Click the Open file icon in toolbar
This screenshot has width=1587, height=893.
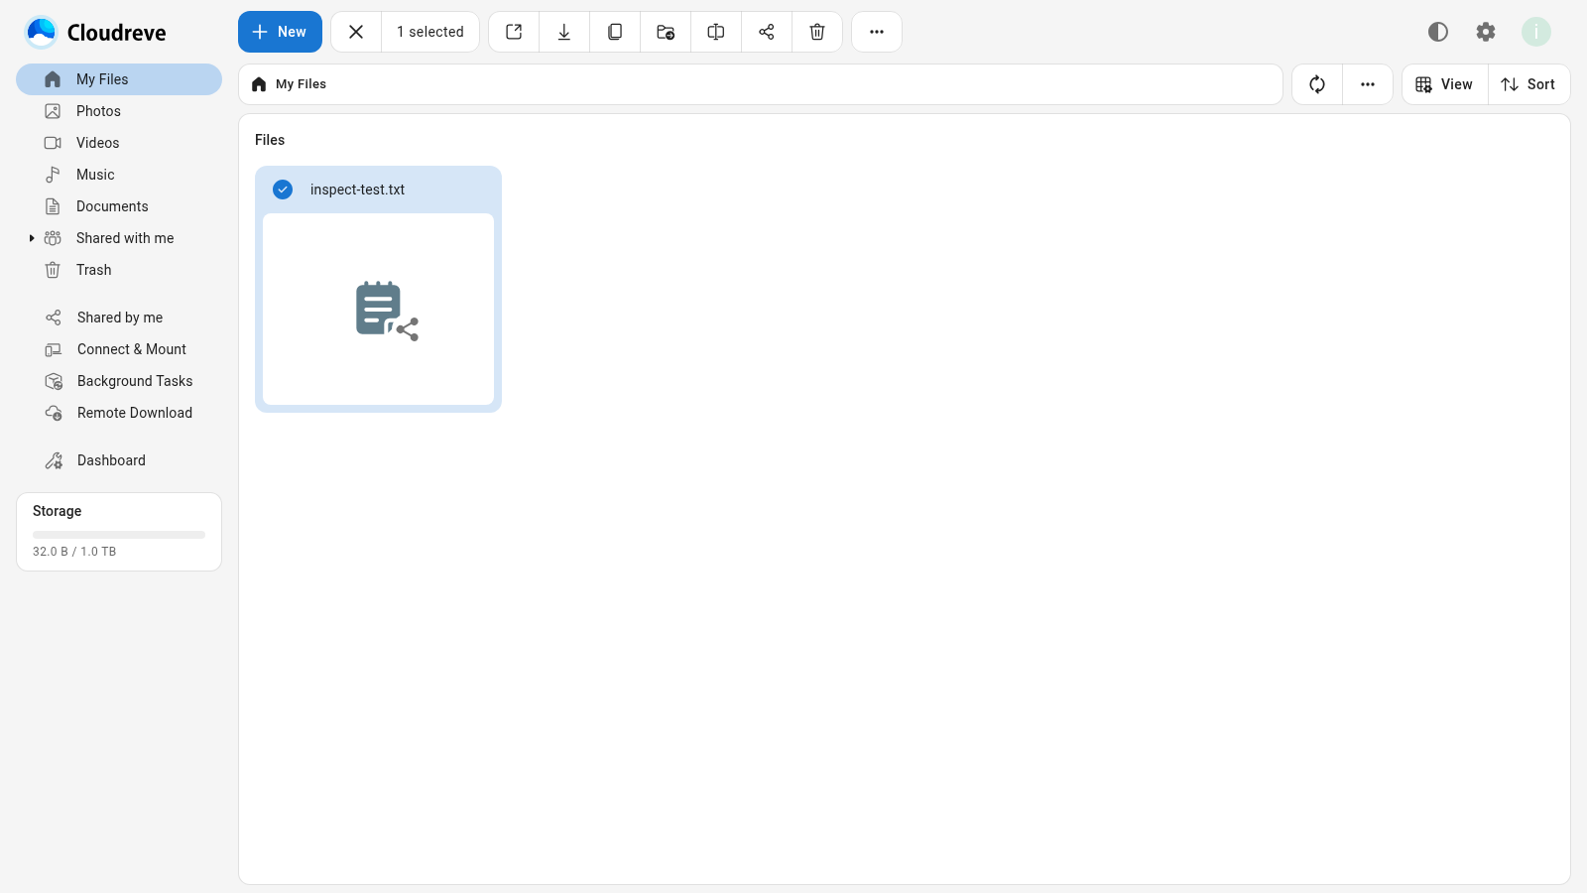(514, 32)
